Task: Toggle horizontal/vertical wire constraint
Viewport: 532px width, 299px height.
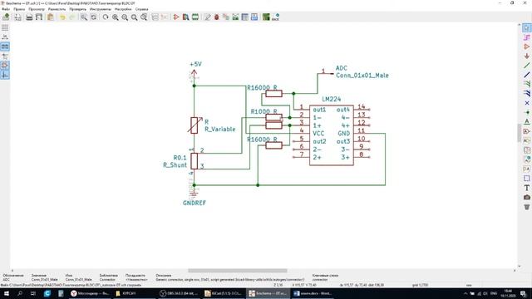Action: (5, 75)
